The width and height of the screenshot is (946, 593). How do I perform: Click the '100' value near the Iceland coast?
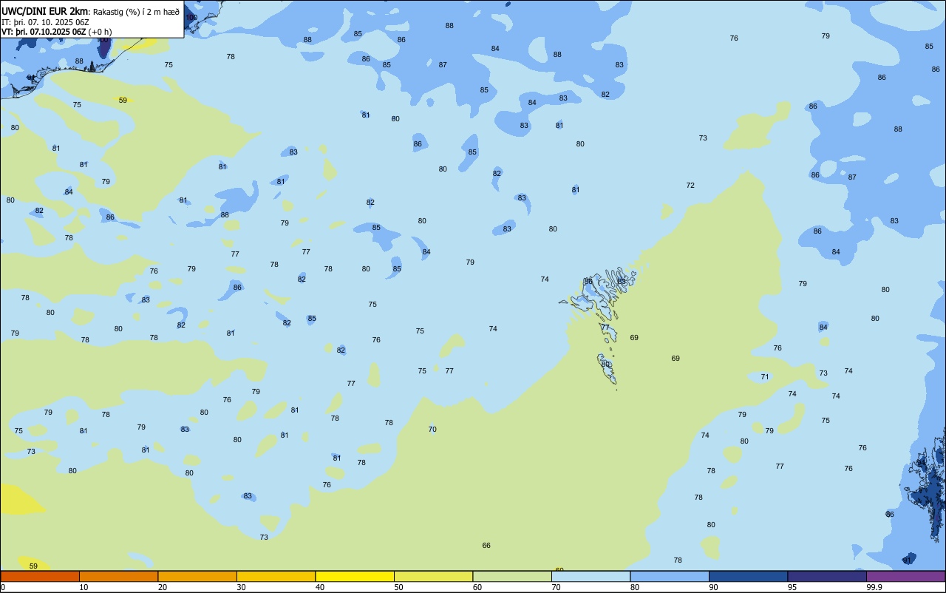coord(191,17)
